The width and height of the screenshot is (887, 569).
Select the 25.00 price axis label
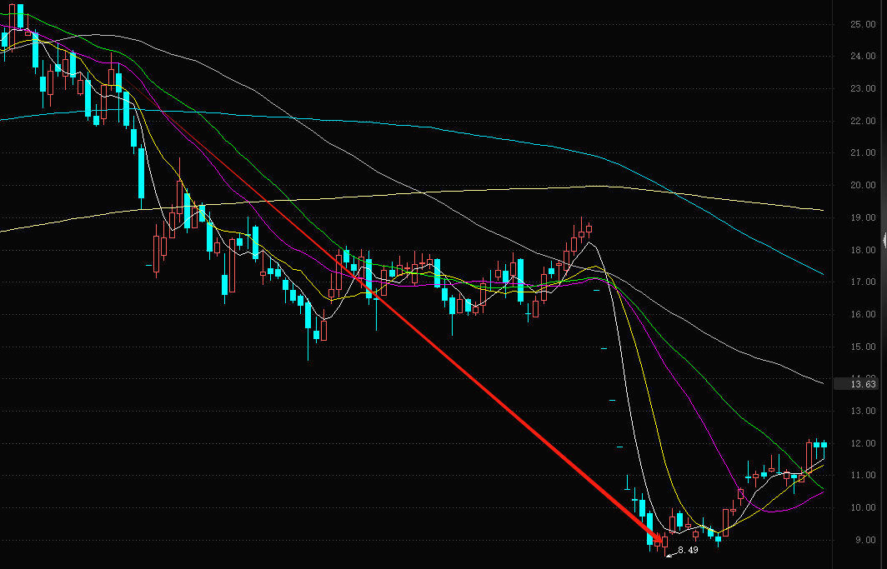864,23
